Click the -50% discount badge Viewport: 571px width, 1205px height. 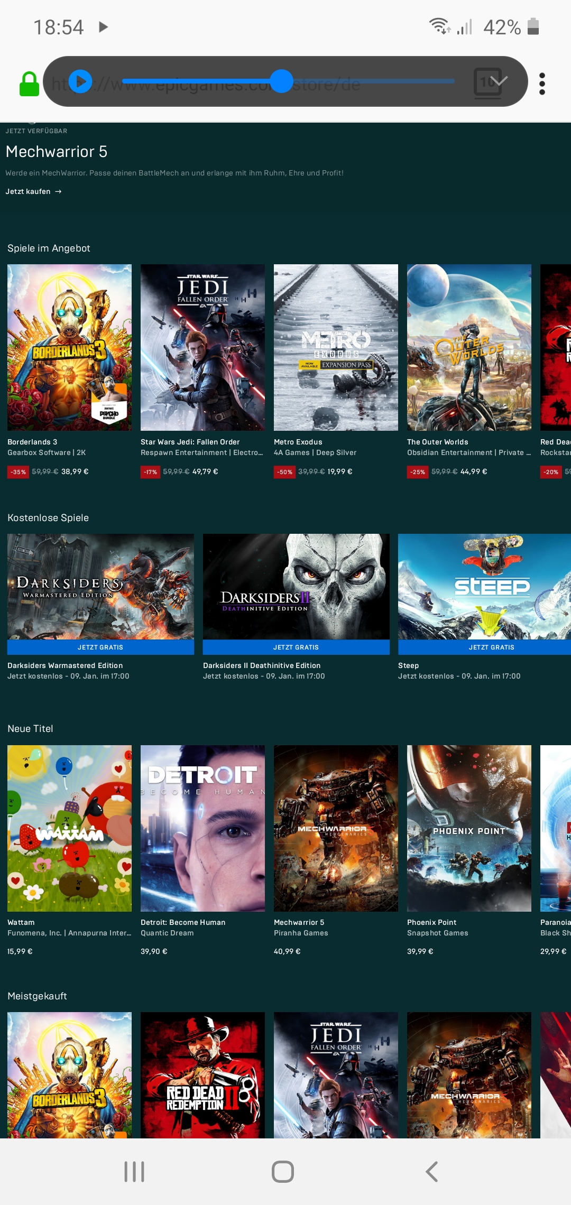(x=285, y=472)
